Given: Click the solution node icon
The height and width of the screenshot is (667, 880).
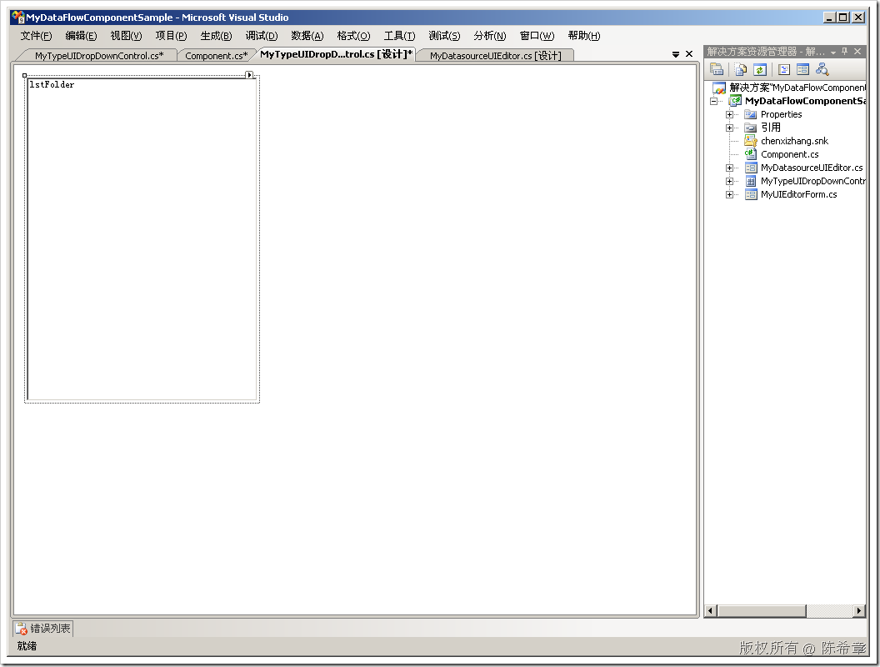Looking at the screenshot, I should (x=719, y=88).
